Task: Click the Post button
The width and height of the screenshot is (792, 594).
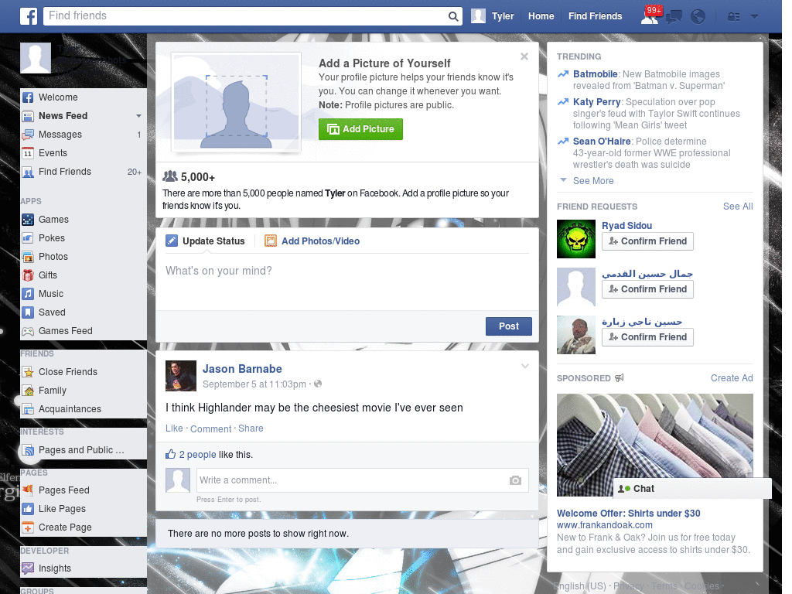Action: tap(509, 326)
